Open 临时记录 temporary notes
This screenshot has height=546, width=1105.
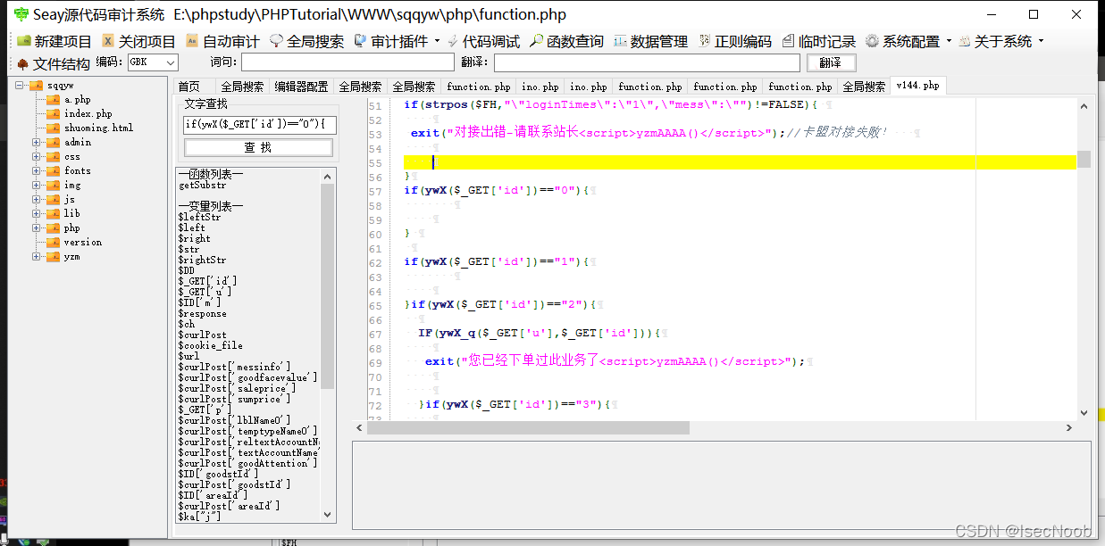(818, 41)
